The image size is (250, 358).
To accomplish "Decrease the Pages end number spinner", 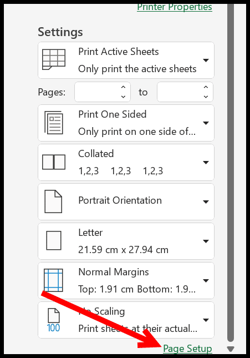I will pyautogui.click(x=206, y=97).
